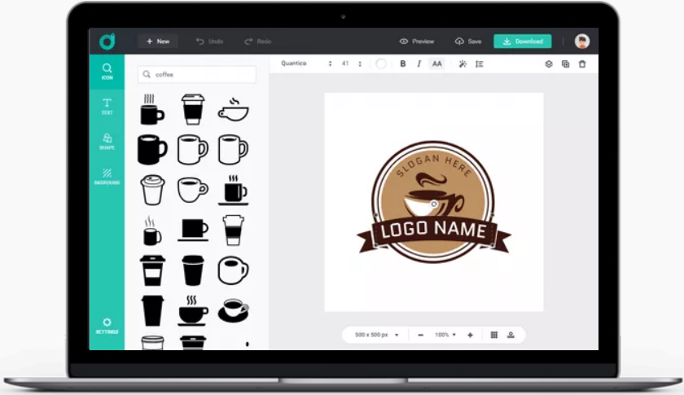
Task: Select the tall solid black cup icon
Action: (x=152, y=311)
